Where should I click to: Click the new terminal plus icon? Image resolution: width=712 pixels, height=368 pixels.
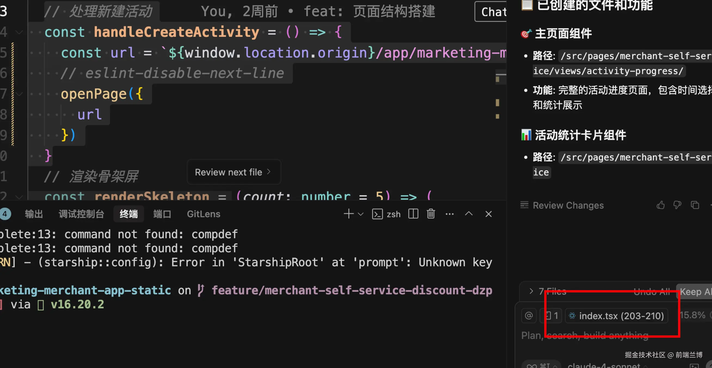[349, 214]
